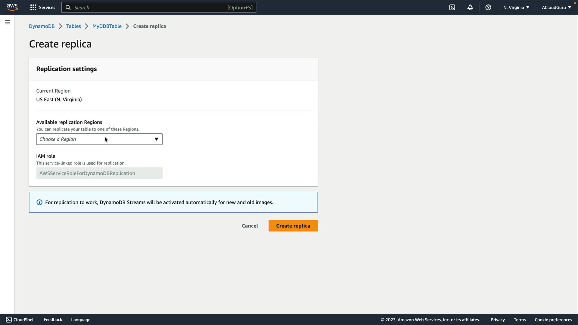Viewport: 578px width, 325px height.
Task: Open the ACloudGuru account menu
Action: pos(556,8)
